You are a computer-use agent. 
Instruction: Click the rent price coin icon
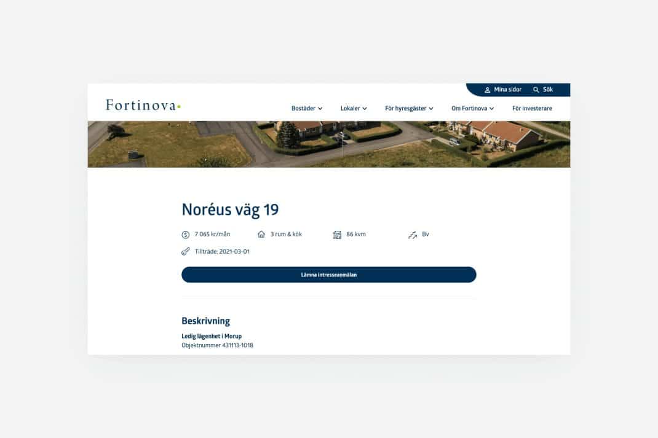tap(186, 235)
